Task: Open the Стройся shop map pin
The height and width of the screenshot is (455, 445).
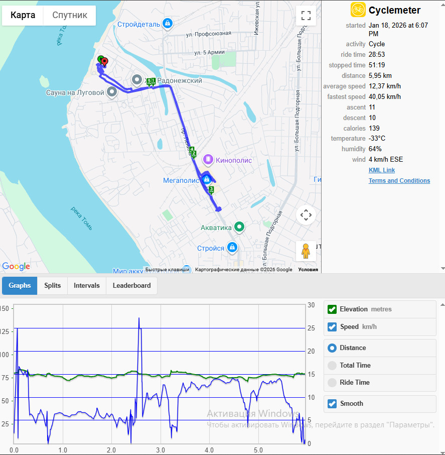Action: coord(232,248)
